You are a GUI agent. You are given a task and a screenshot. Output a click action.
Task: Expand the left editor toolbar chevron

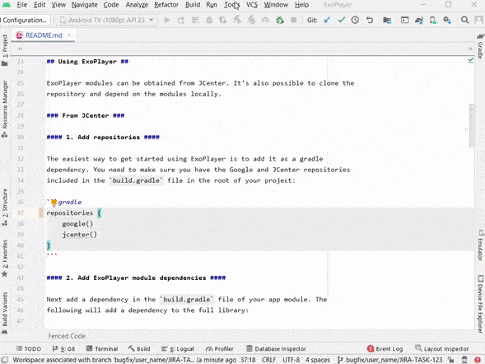point(20,49)
